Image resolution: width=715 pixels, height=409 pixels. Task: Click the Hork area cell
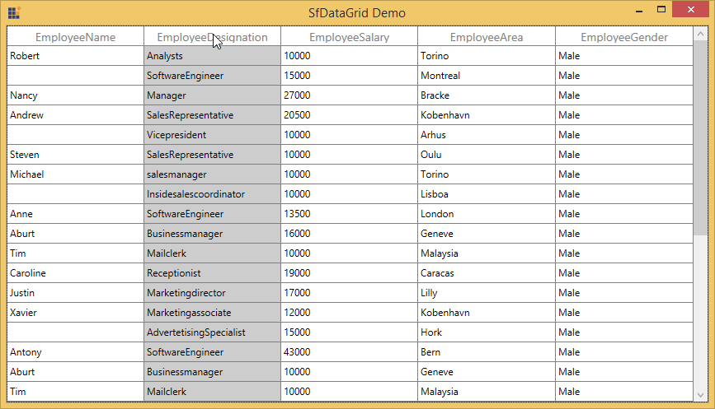click(486, 332)
